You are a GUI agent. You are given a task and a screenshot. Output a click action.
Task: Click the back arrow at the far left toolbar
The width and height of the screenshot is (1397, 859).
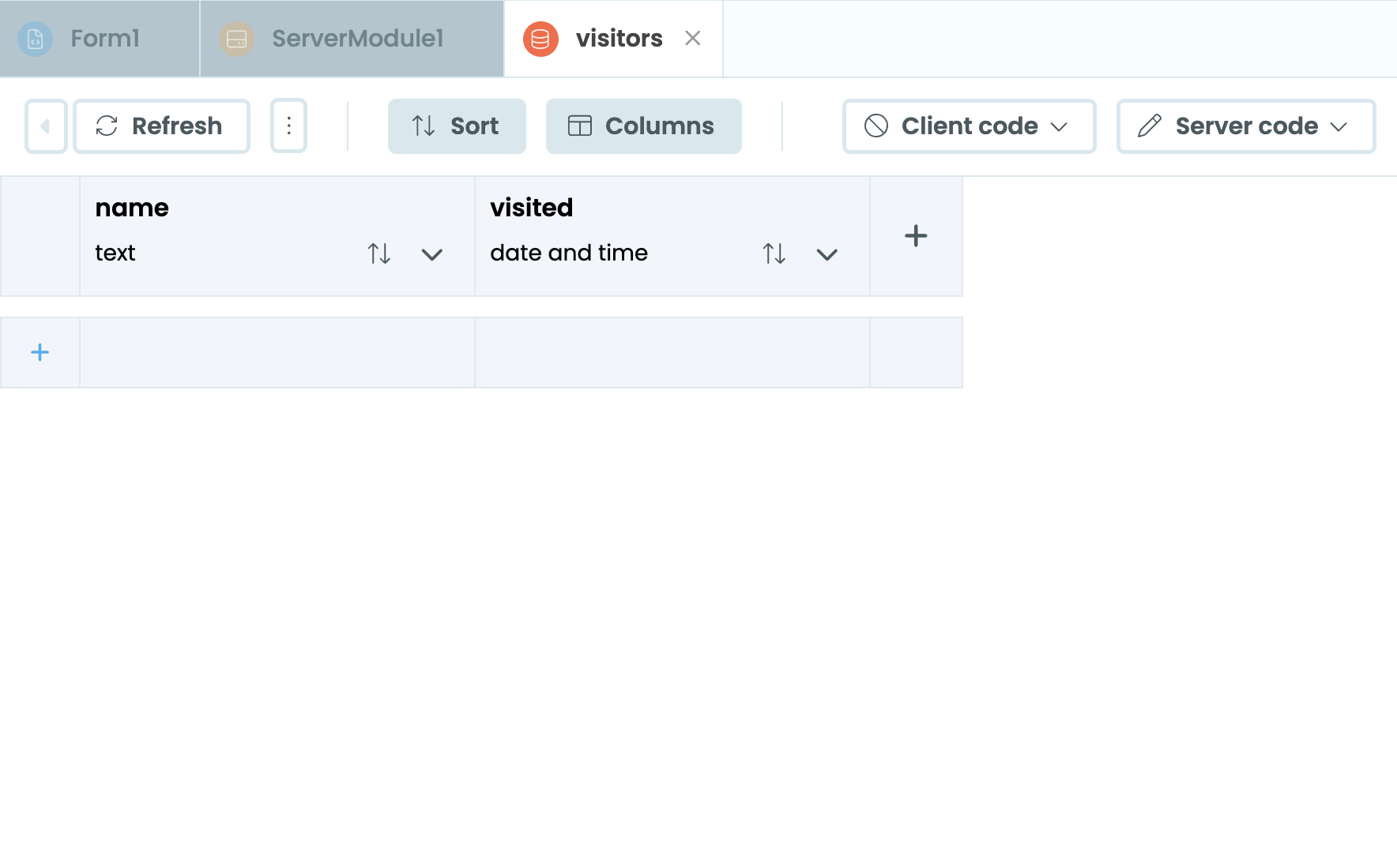pyautogui.click(x=45, y=126)
